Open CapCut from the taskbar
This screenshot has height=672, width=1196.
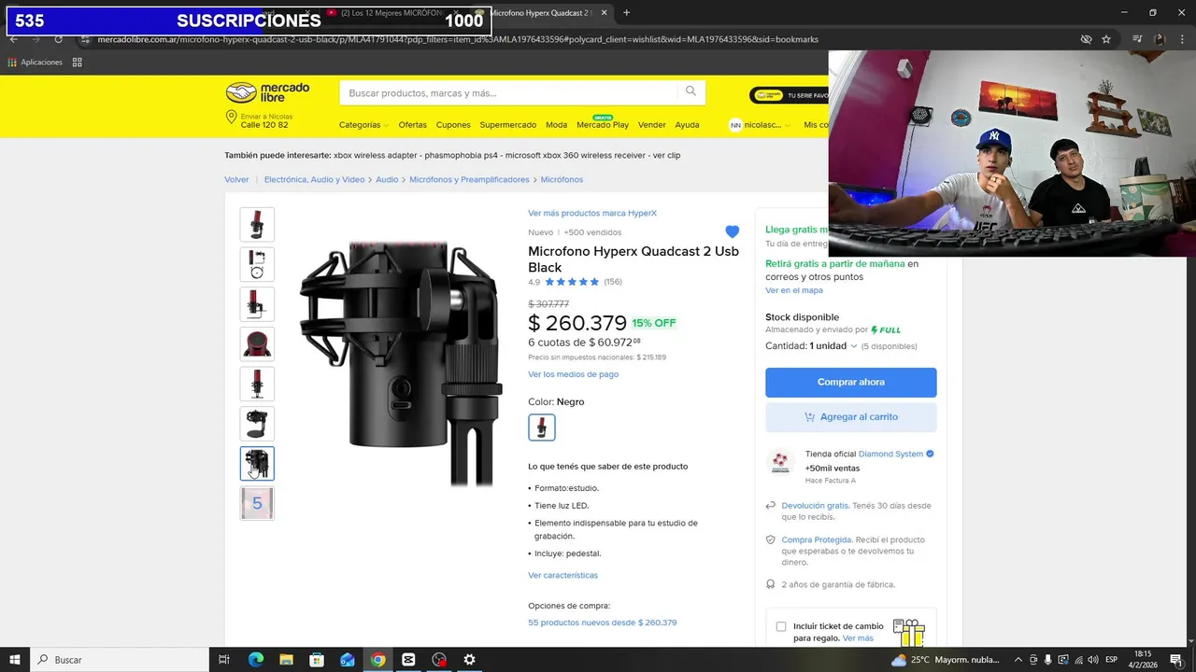408,660
